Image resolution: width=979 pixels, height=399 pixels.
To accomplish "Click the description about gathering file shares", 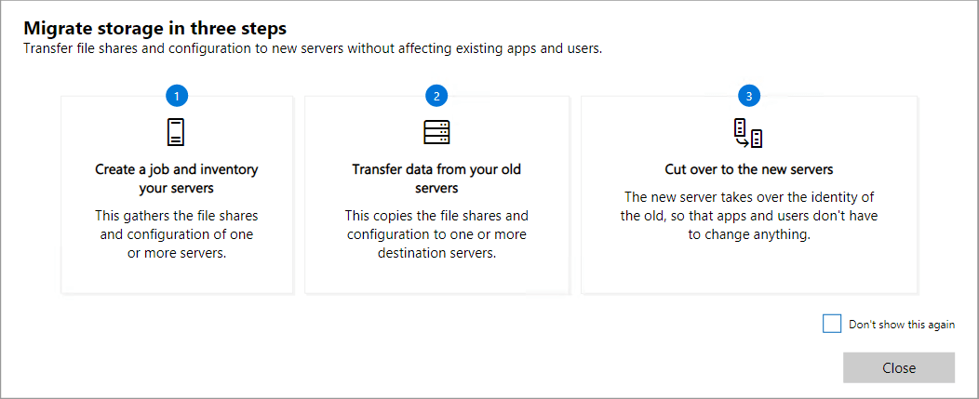I will coord(177,234).
